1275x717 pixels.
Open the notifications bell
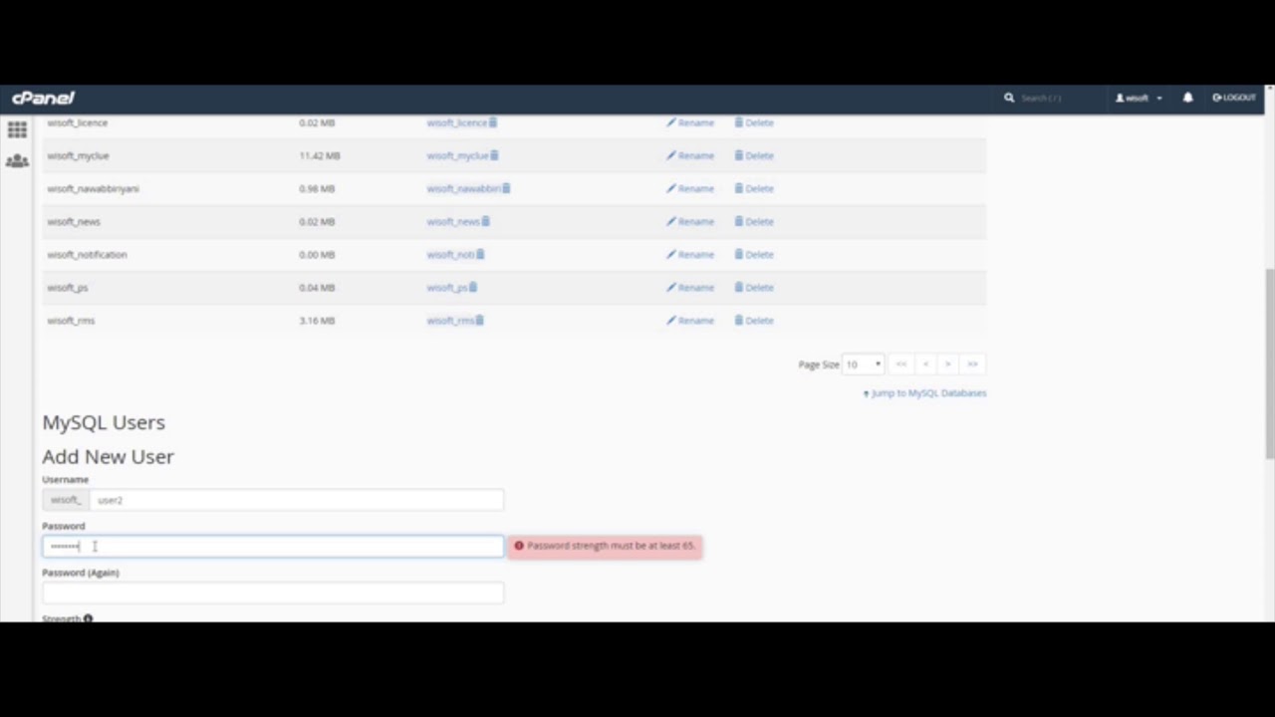pyautogui.click(x=1187, y=98)
